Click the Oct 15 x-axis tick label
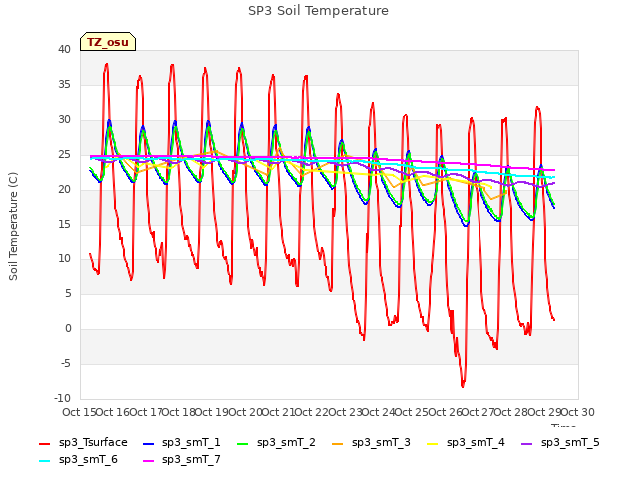Viewport: 638px width, 479px height. [x=79, y=412]
